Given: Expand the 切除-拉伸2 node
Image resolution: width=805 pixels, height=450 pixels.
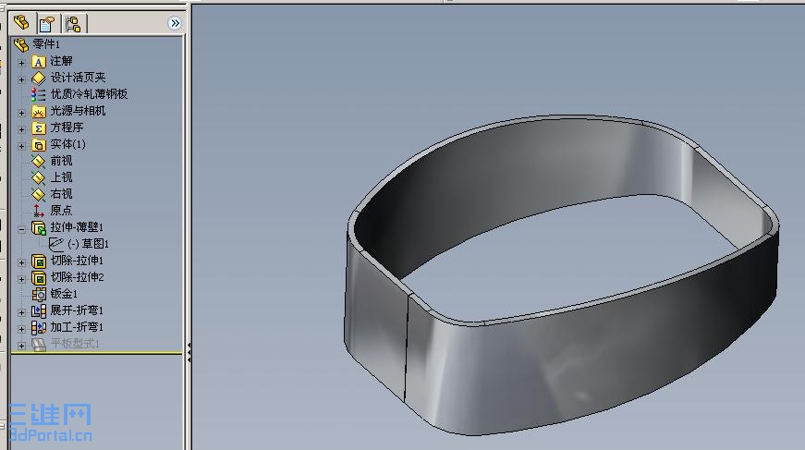Looking at the screenshot, I should point(21,279).
